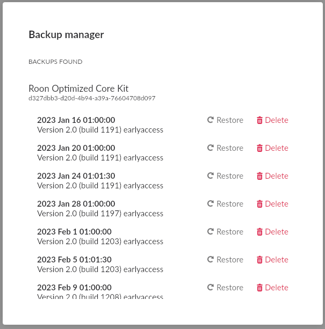Image resolution: width=325 pixels, height=329 pixels.
Task: Click the trash icon for Jan 16 backup
Action: click(x=259, y=120)
